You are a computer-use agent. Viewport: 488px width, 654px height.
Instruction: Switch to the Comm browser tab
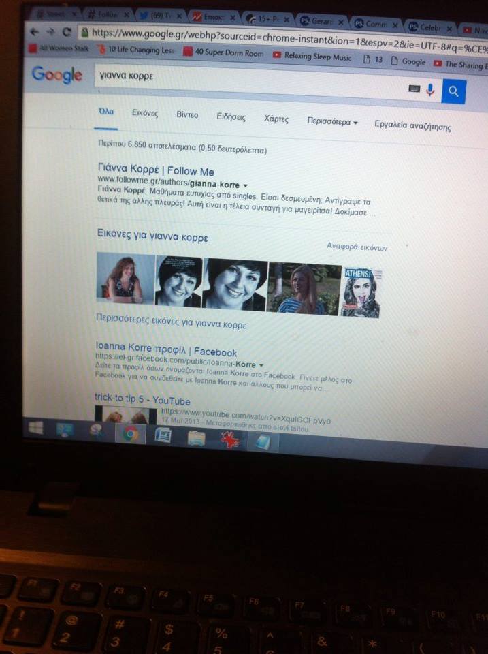(x=375, y=25)
